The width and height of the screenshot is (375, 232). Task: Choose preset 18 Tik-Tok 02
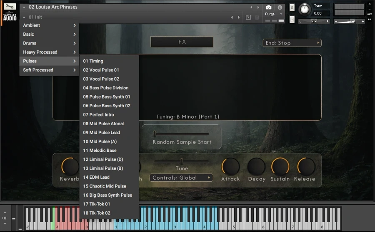coord(109,213)
